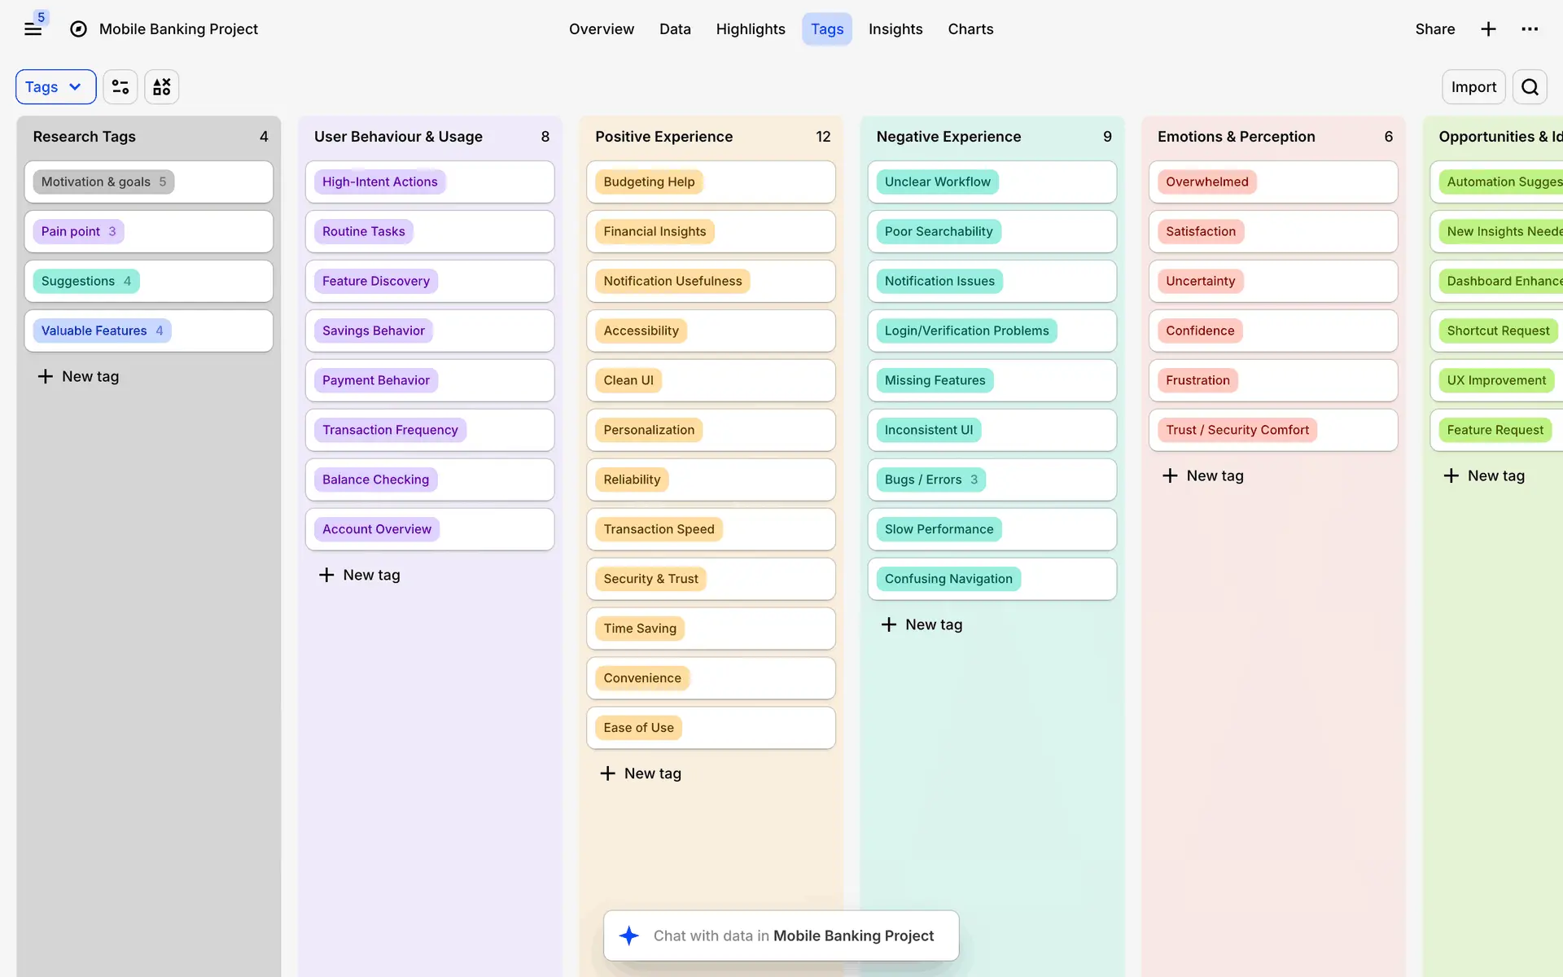Click the plus icon beside Share
1563x977 pixels.
(x=1488, y=29)
